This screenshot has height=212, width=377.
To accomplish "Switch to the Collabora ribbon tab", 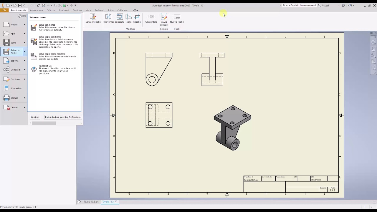I will coord(123,10).
